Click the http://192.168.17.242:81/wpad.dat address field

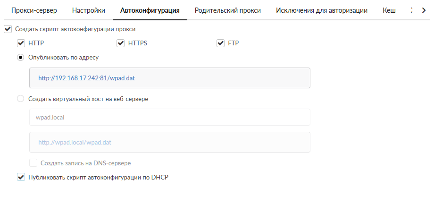click(x=169, y=78)
